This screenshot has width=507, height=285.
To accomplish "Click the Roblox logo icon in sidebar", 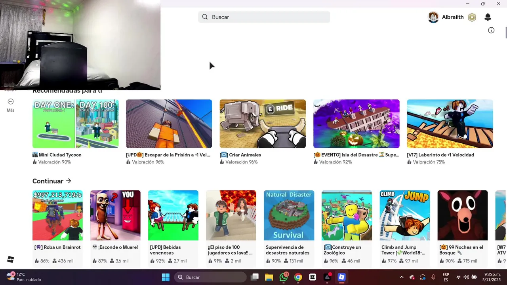I will [x=11, y=259].
